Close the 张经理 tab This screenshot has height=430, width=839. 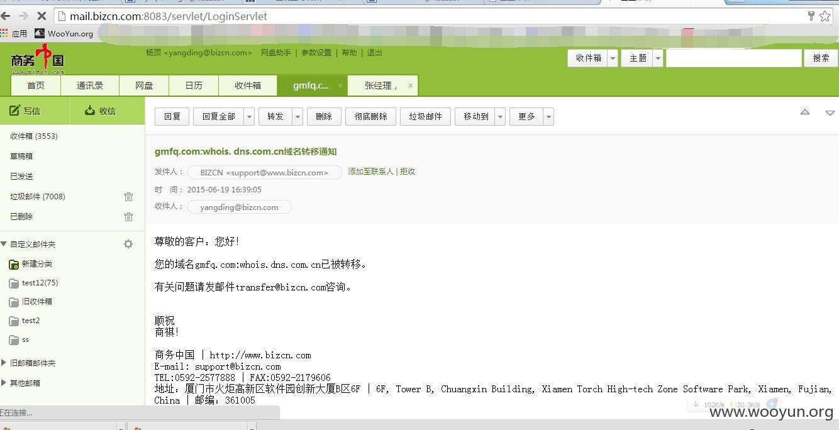(411, 85)
